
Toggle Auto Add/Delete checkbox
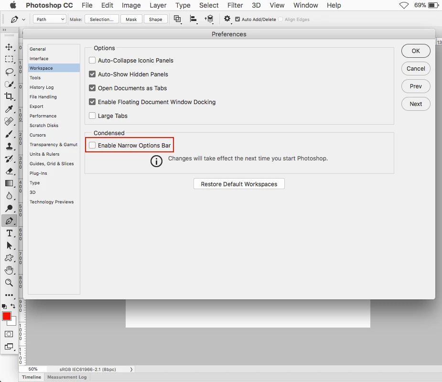[237, 19]
